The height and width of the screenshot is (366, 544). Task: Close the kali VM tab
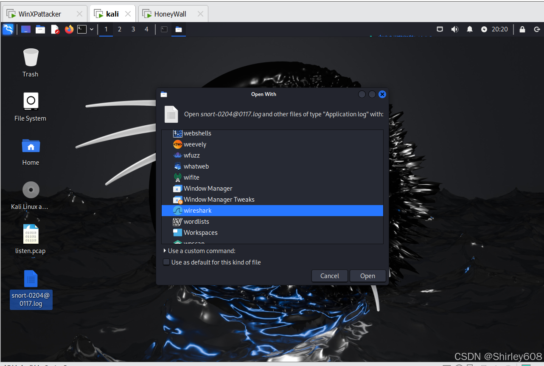[x=128, y=14]
